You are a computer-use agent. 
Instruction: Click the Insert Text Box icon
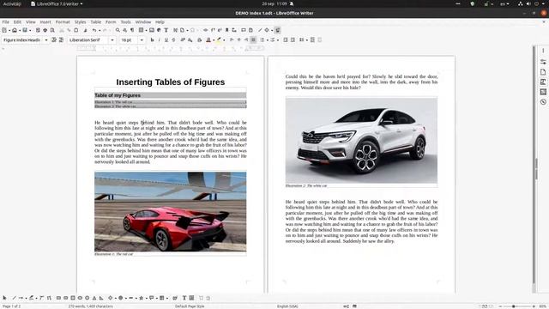pyautogui.click(x=166, y=31)
